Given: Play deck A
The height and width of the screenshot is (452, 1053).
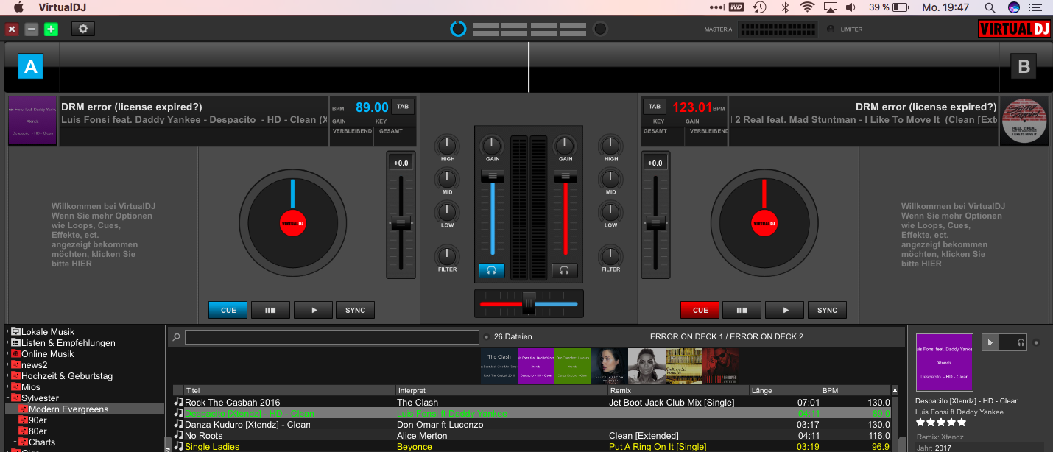Looking at the screenshot, I should [314, 310].
